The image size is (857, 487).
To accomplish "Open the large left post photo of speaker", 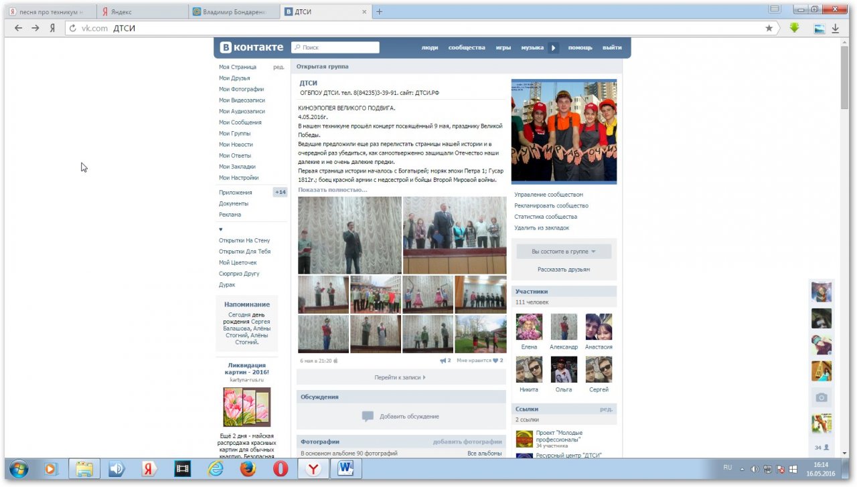I will (x=349, y=235).
